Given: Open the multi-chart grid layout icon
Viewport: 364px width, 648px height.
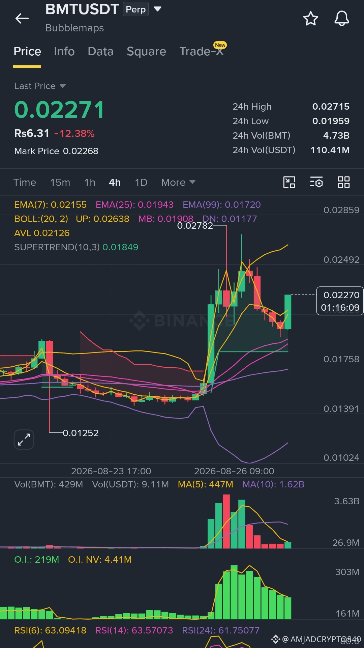Looking at the screenshot, I should [344, 182].
